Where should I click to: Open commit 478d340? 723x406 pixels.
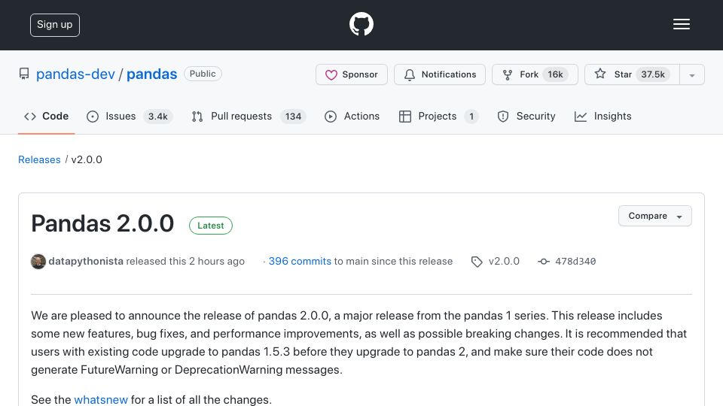coord(575,262)
